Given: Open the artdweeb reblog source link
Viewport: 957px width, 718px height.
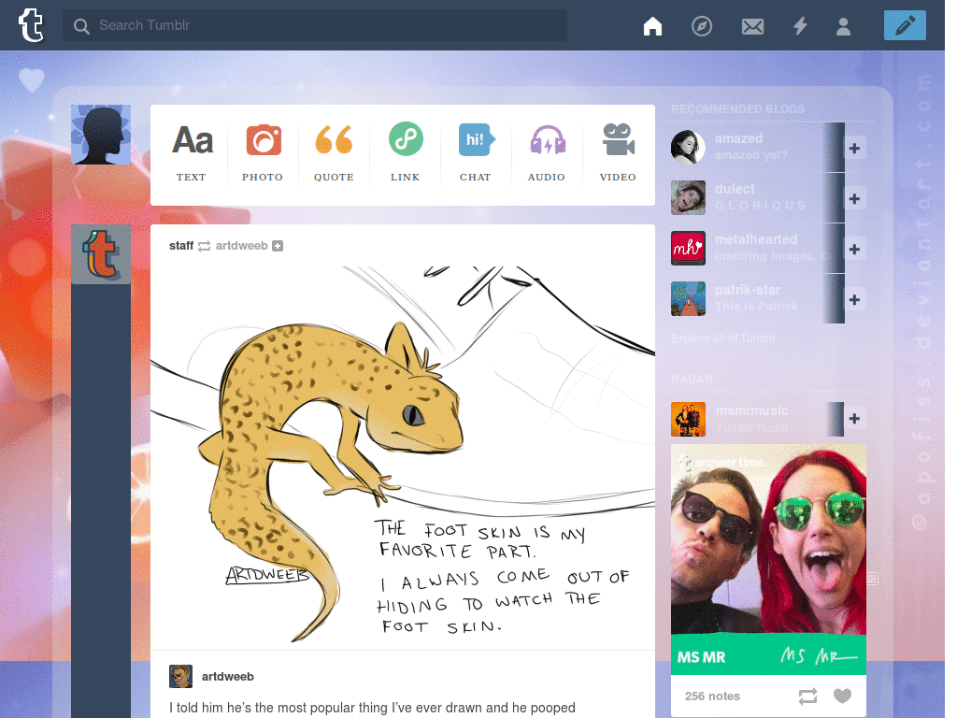Looking at the screenshot, I should 242,246.
